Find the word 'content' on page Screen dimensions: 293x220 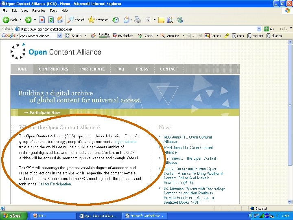[255, 36]
